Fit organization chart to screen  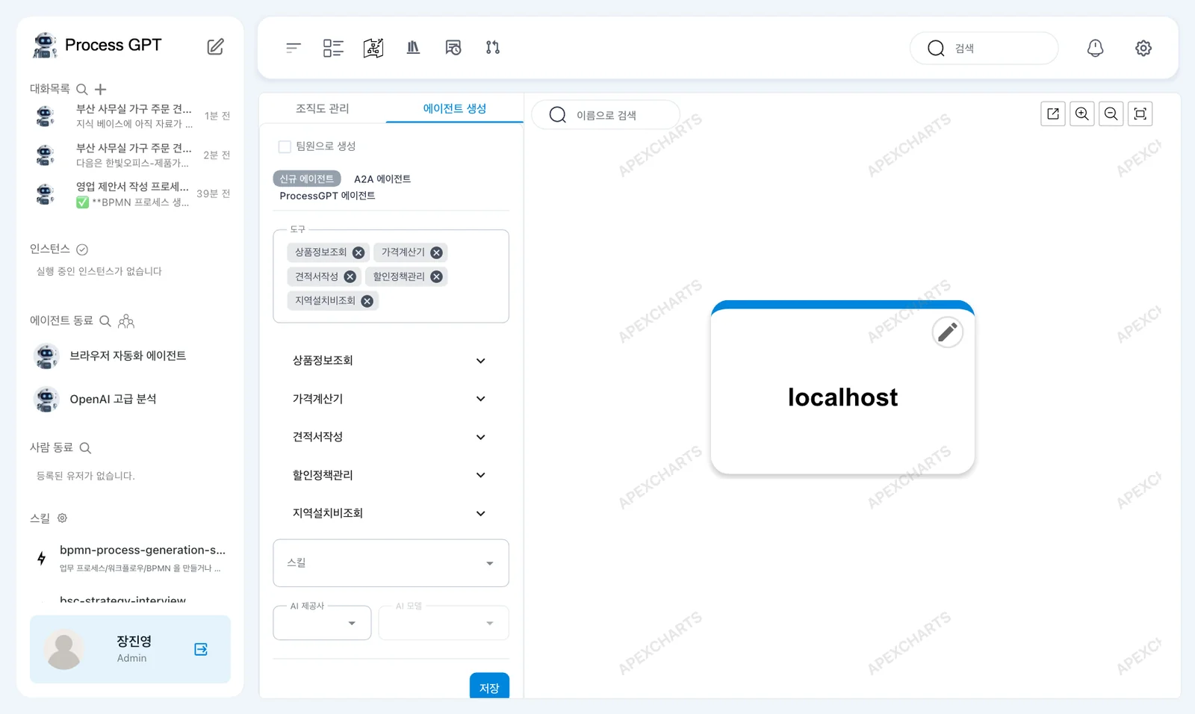coord(1140,114)
